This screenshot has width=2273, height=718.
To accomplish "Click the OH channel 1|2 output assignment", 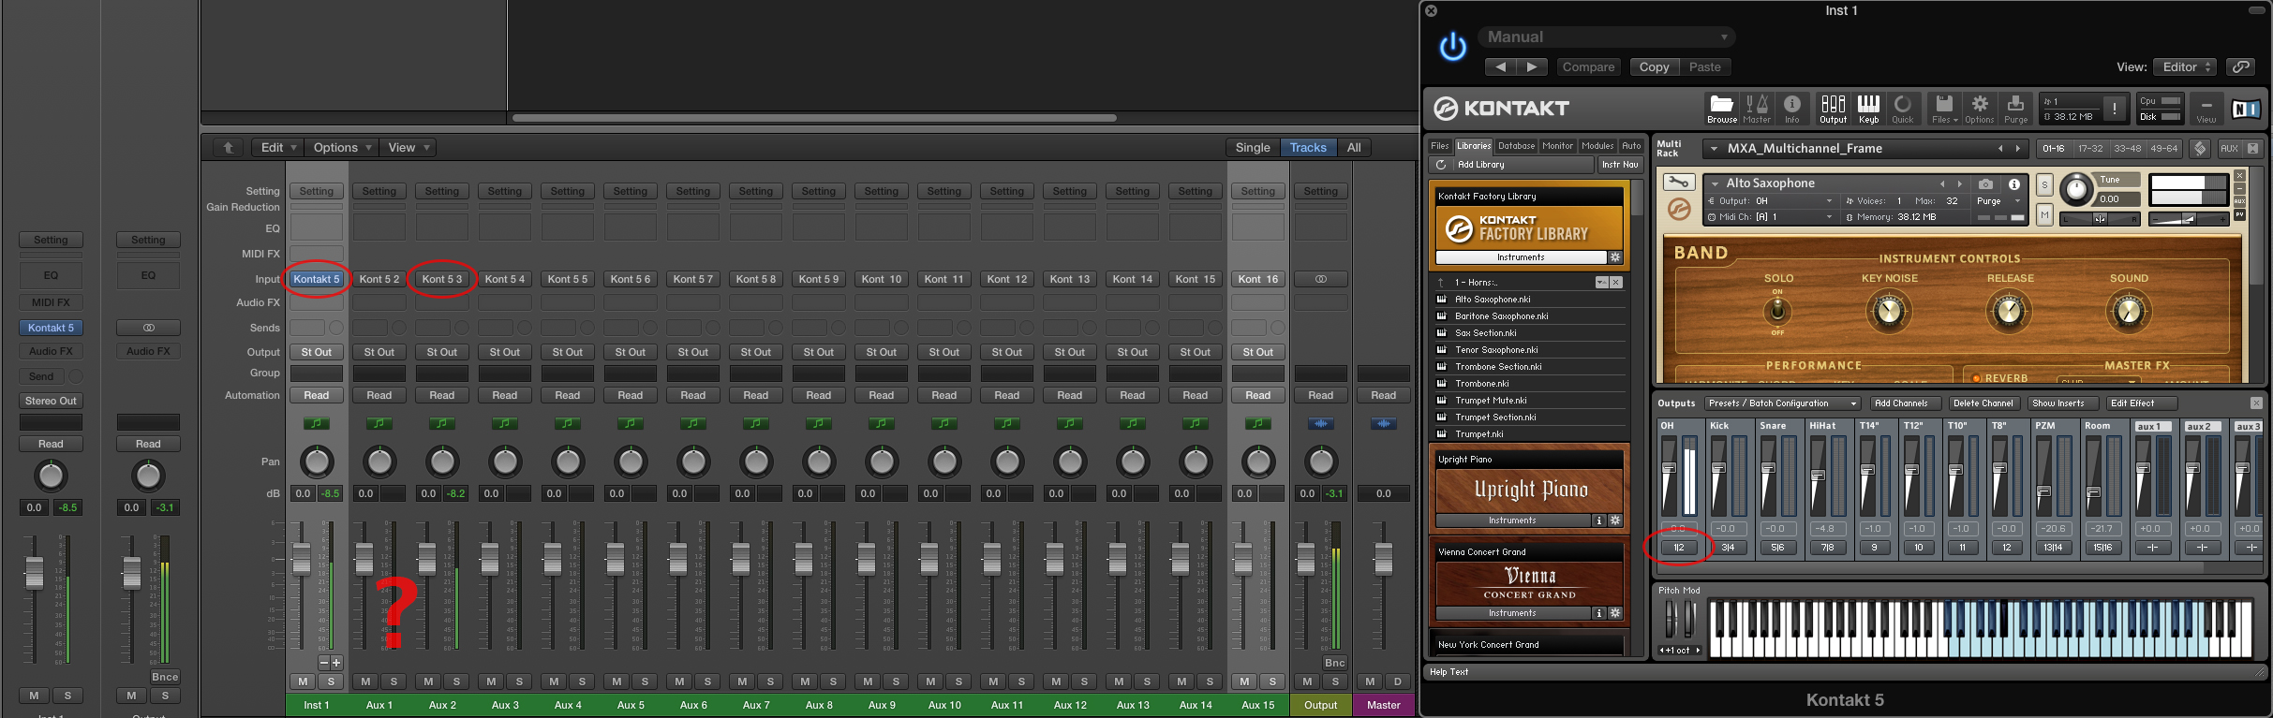I will [x=1679, y=548].
